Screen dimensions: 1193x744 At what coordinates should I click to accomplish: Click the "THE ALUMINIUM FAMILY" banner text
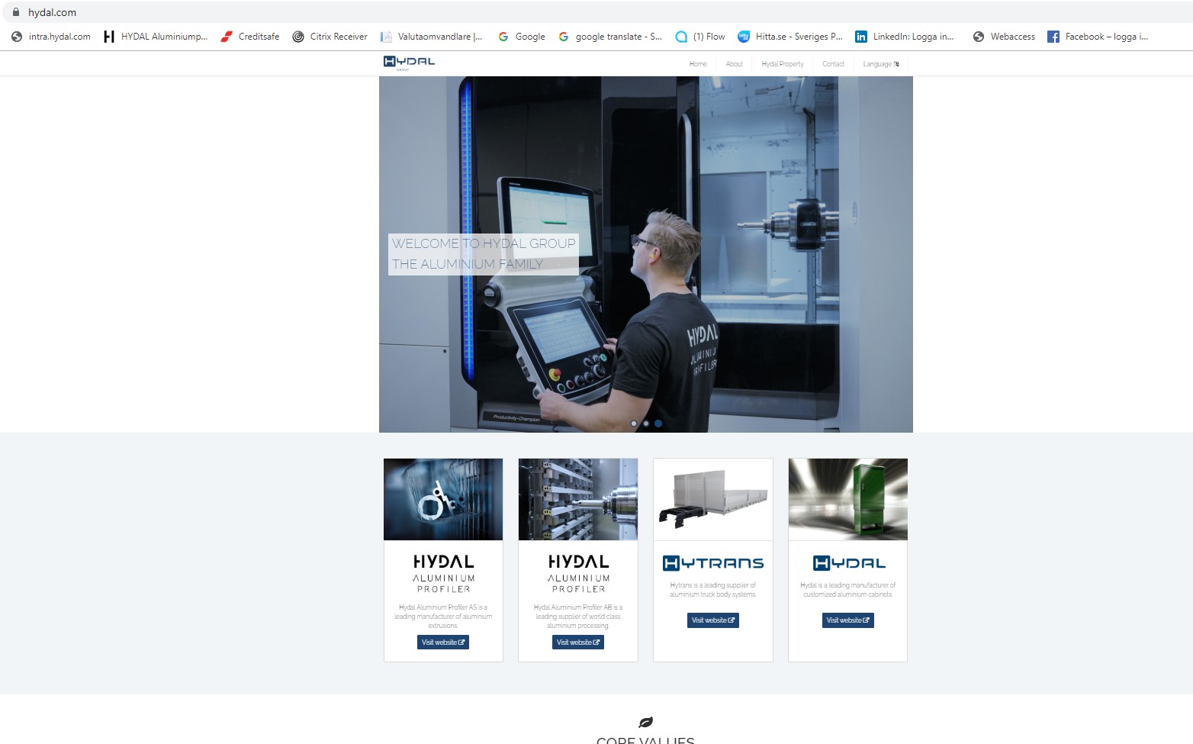click(x=468, y=264)
